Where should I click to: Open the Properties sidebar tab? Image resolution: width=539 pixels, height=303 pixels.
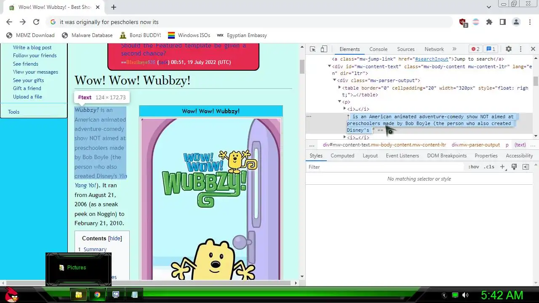486,156
